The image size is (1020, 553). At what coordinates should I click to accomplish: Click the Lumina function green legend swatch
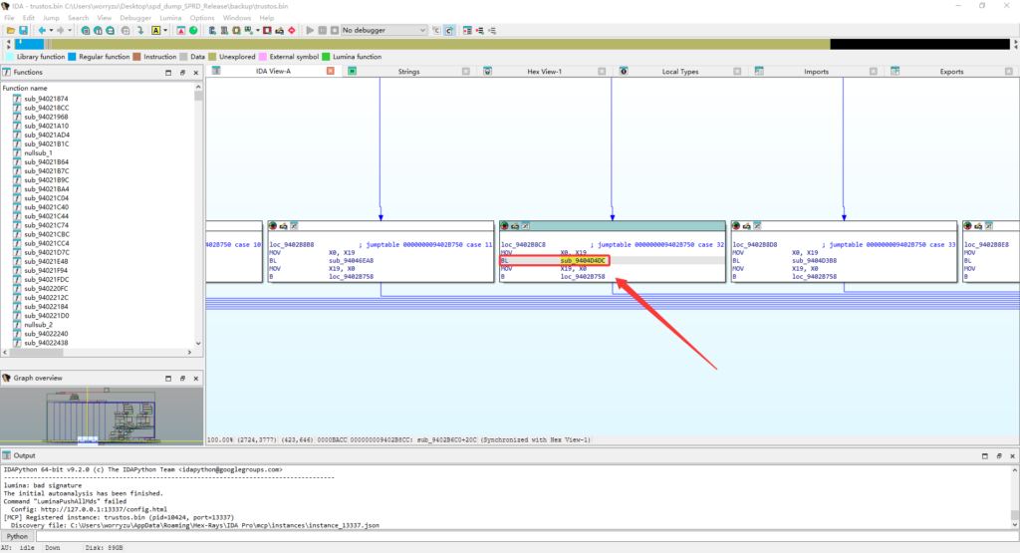(x=326, y=57)
